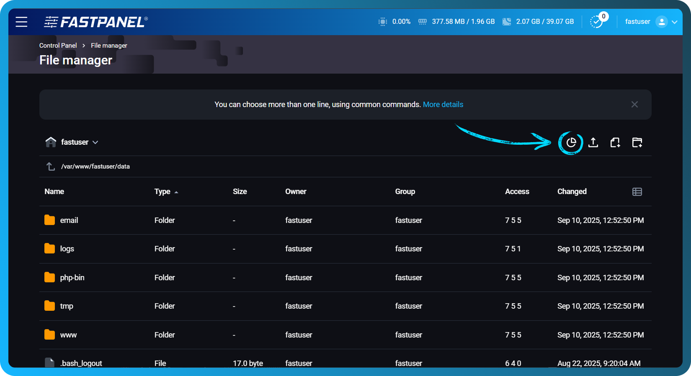Sort files by Changed column
The width and height of the screenshot is (691, 376).
click(572, 192)
